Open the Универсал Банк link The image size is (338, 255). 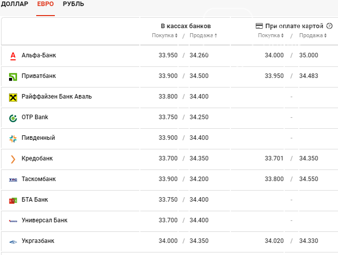(44, 220)
